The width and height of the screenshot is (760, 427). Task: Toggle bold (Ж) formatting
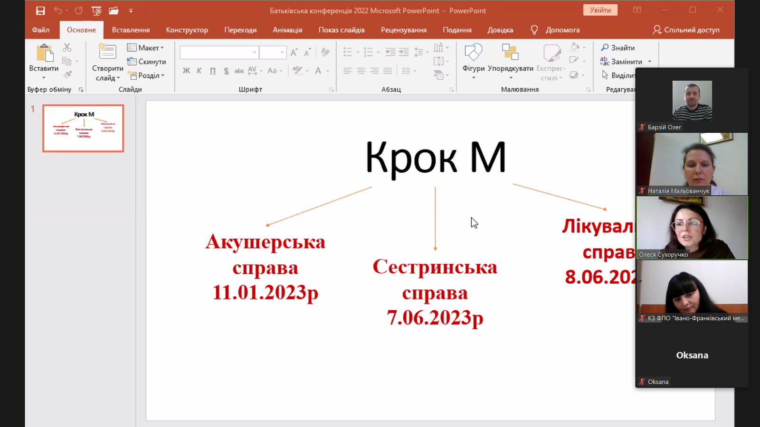186,71
